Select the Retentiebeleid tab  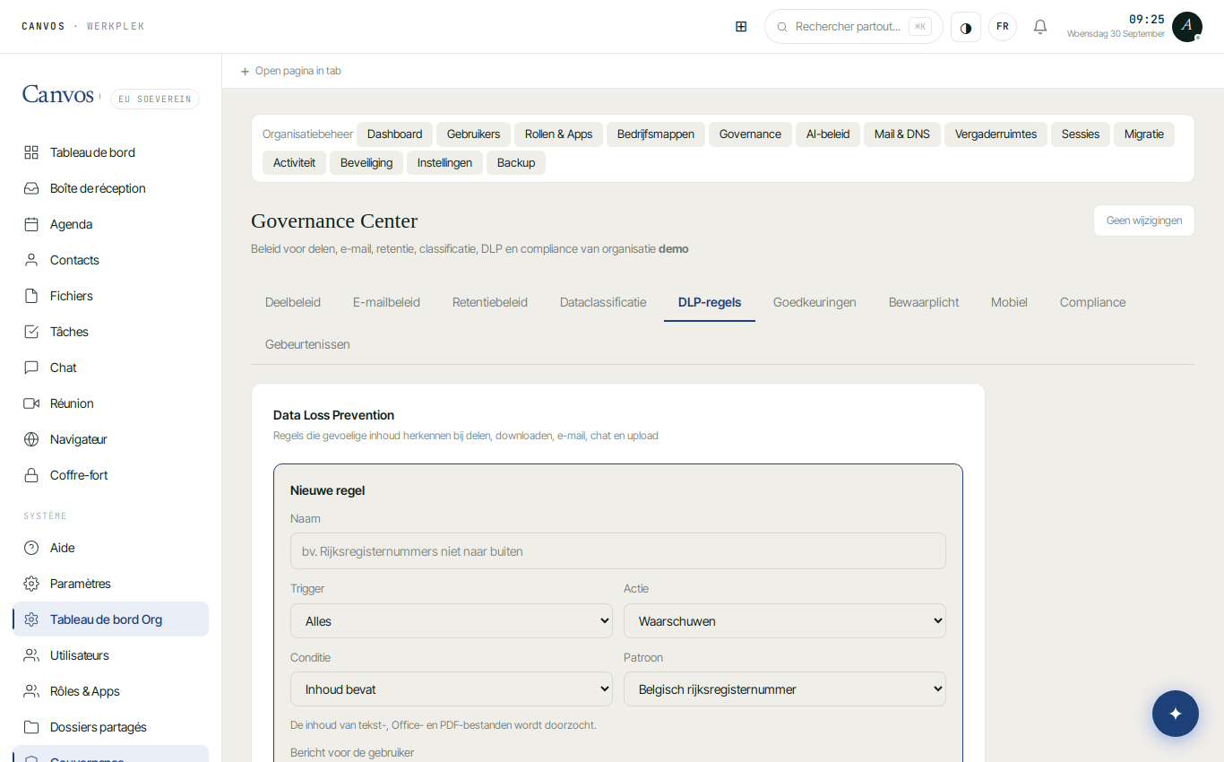coord(490,302)
